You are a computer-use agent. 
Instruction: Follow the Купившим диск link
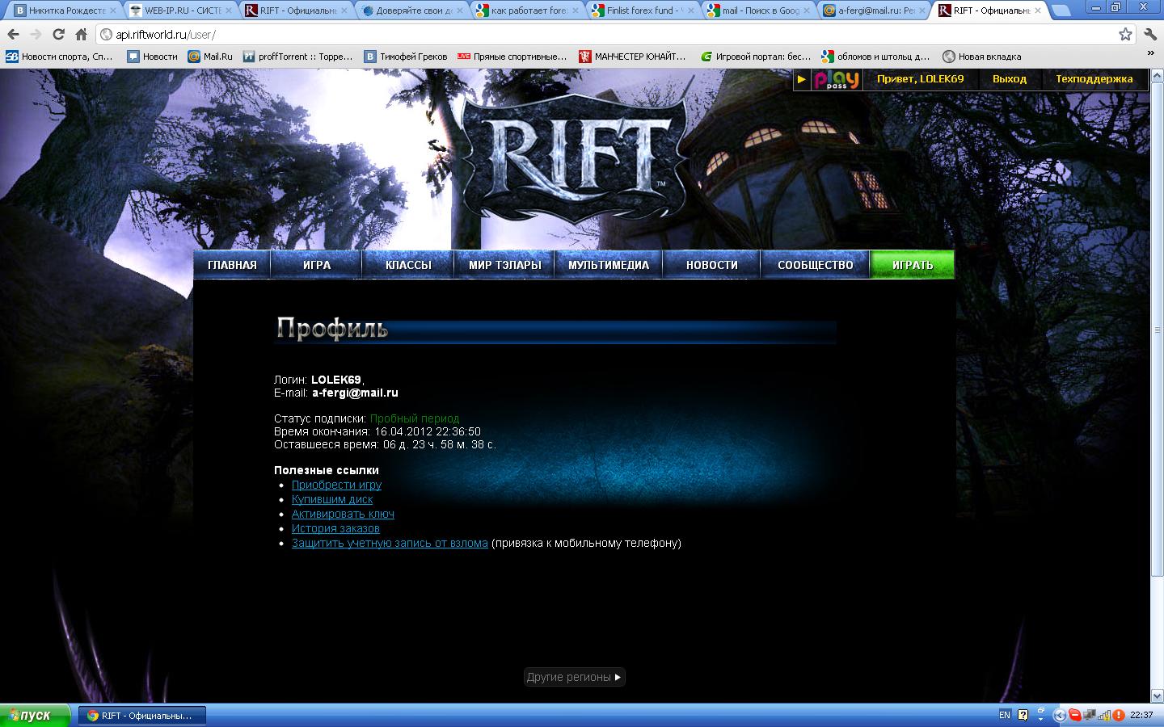click(x=332, y=499)
